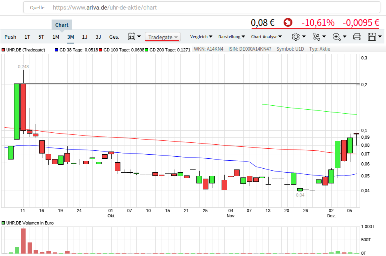Select the 3J time range
Screen dimensions: 386x256
click(x=98, y=37)
